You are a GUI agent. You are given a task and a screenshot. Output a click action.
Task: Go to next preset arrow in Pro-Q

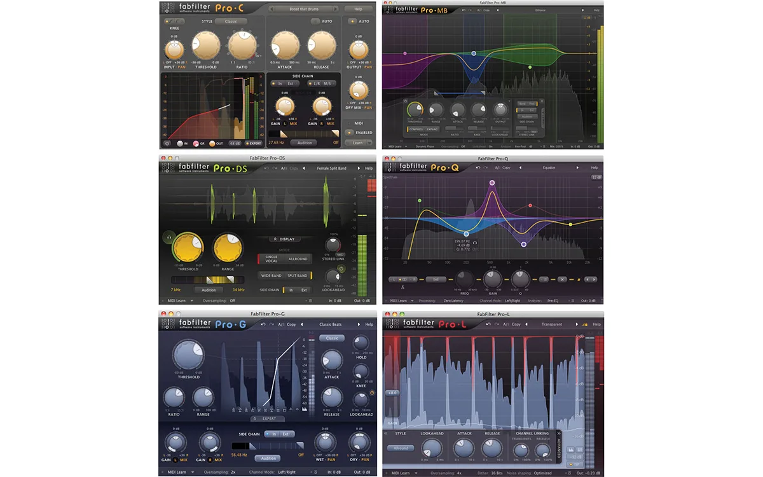click(577, 168)
